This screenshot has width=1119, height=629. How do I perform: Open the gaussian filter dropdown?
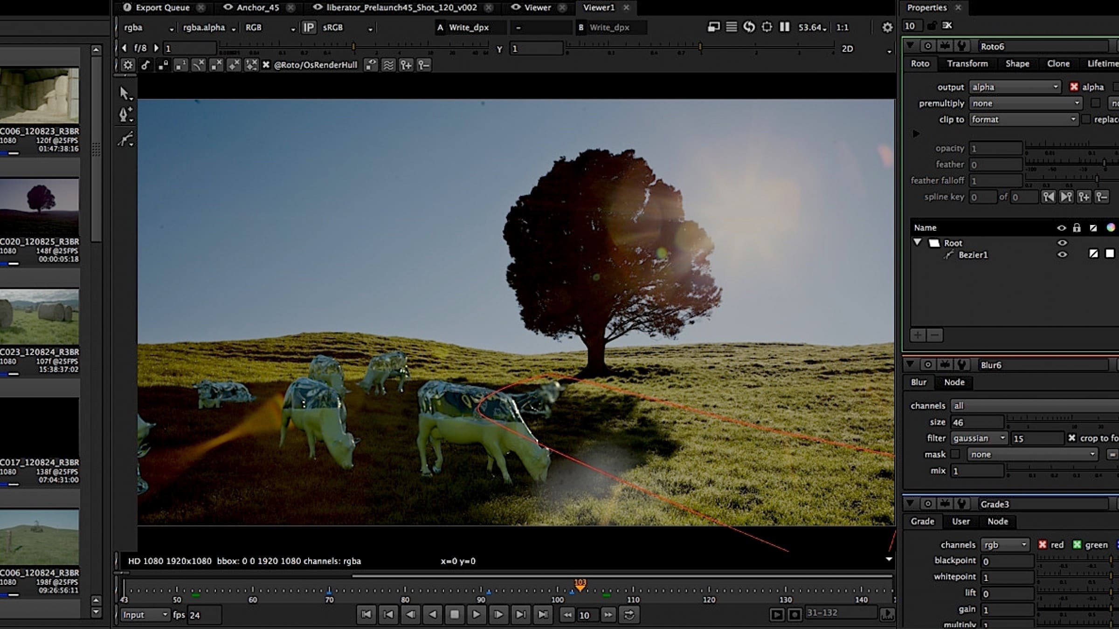coord(979,438)
